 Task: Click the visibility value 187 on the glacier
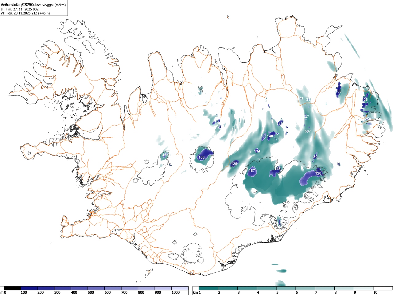tap(252, 171)
